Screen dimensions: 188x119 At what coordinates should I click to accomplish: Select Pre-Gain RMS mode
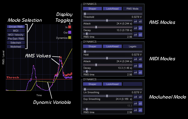pos(16,39)
